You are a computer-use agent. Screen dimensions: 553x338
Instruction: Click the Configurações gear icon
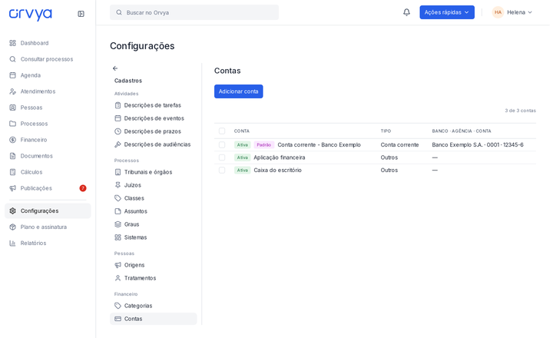[x=13, y=211]
